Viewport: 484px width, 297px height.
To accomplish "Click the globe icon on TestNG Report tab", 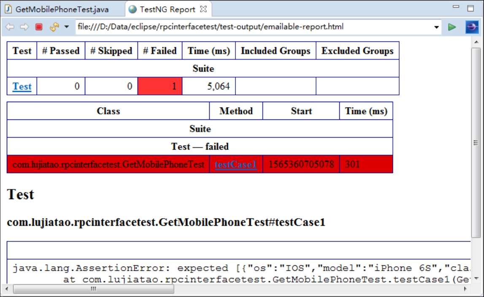I will (132, 9).
